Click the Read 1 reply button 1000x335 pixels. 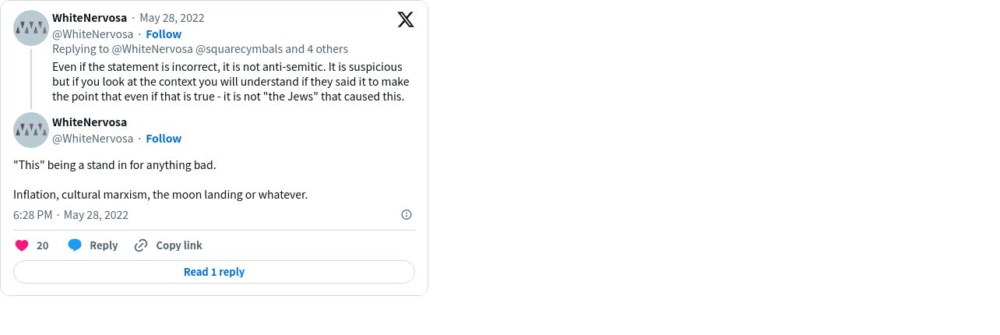[x=214, y=272]
